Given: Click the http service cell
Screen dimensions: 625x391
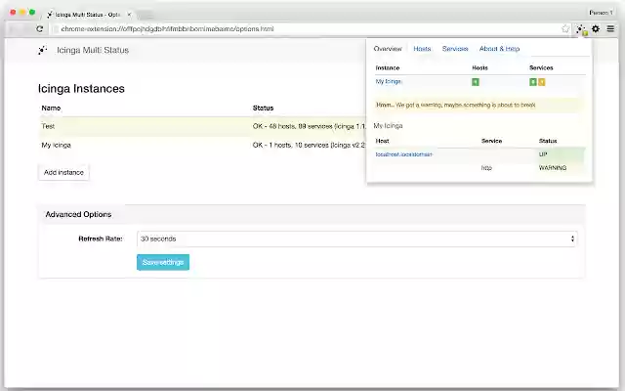Looking at the screenshot, I should point(486,168).
